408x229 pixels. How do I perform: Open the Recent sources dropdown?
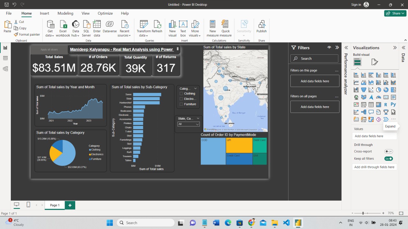124,29
